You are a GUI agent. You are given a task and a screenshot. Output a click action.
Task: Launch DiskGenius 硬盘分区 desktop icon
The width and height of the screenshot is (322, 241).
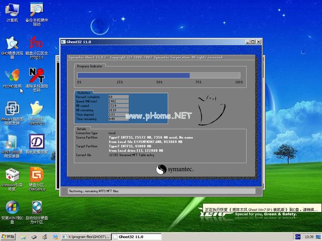point(36,175)
